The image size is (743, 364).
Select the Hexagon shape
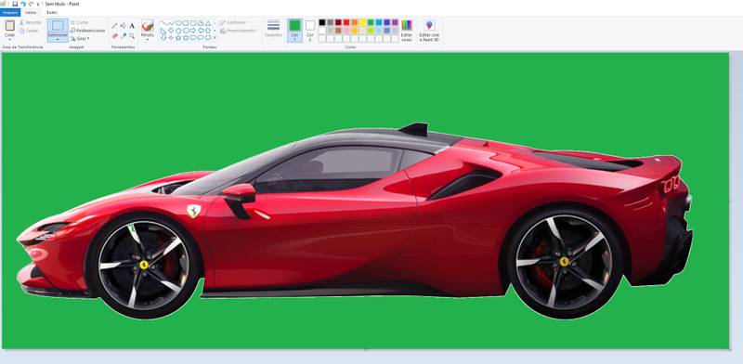(x=186, y=31)
